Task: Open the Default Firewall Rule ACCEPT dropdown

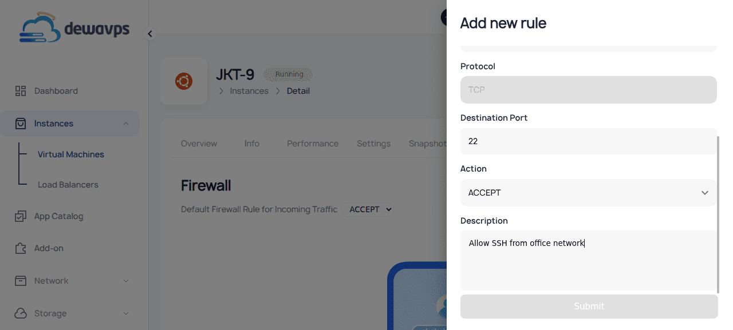Action: pyautogui.click(x=368, y=209)
